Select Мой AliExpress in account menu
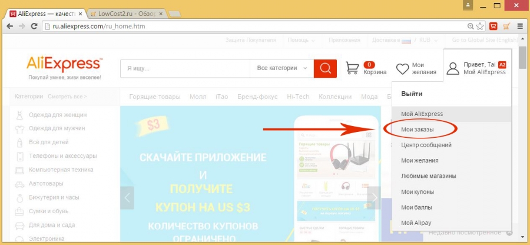This screenshot has width=530, height=245. click(x=451, y=114)
